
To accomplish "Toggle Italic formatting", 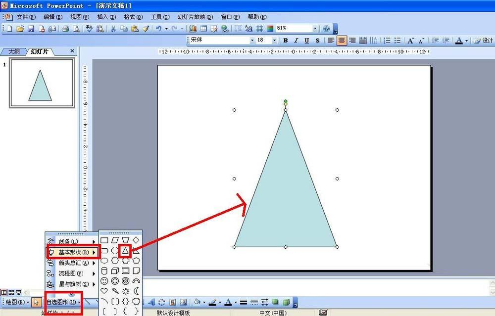I will tap(296, 41).
